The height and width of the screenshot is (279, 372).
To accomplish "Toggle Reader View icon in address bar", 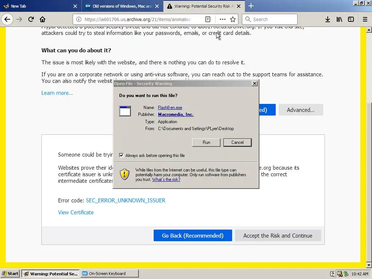I will [207, 19].
